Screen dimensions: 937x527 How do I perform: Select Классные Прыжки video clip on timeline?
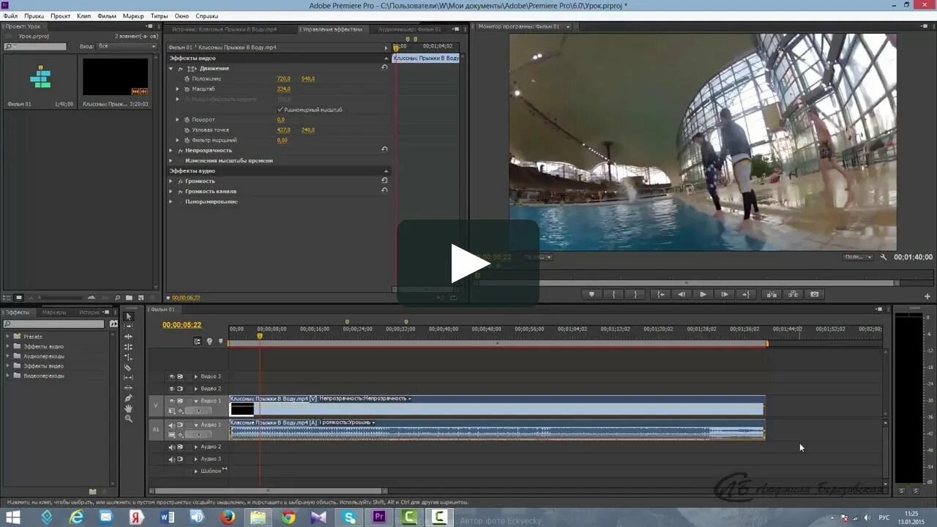tap(497, 405)
